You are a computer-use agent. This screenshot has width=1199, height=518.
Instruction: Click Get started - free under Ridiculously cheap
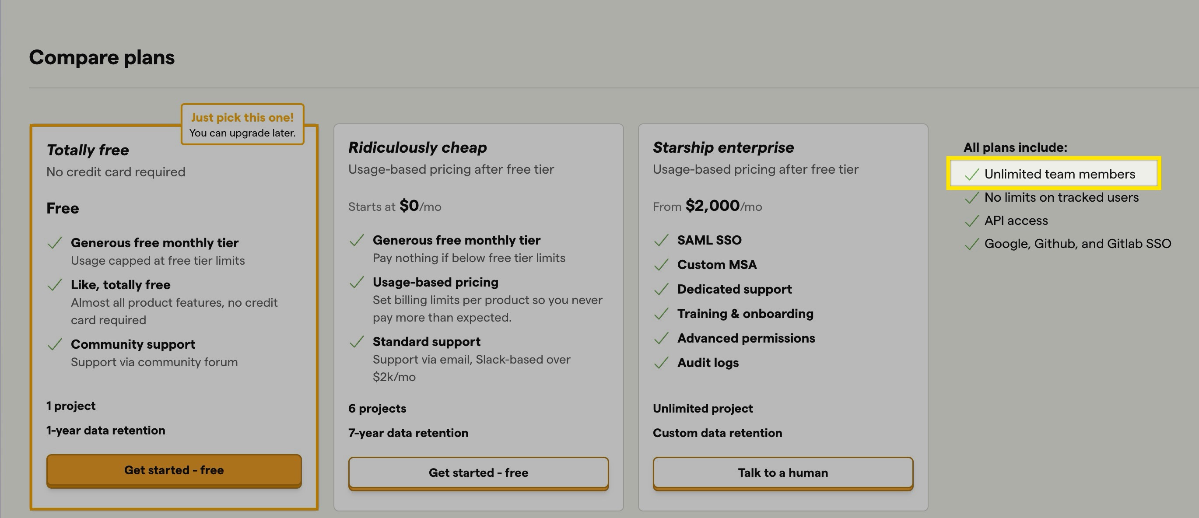(x=478, y=473)
